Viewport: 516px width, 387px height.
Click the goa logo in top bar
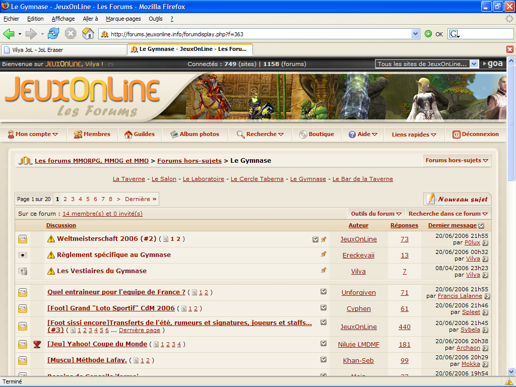point(493,63)
